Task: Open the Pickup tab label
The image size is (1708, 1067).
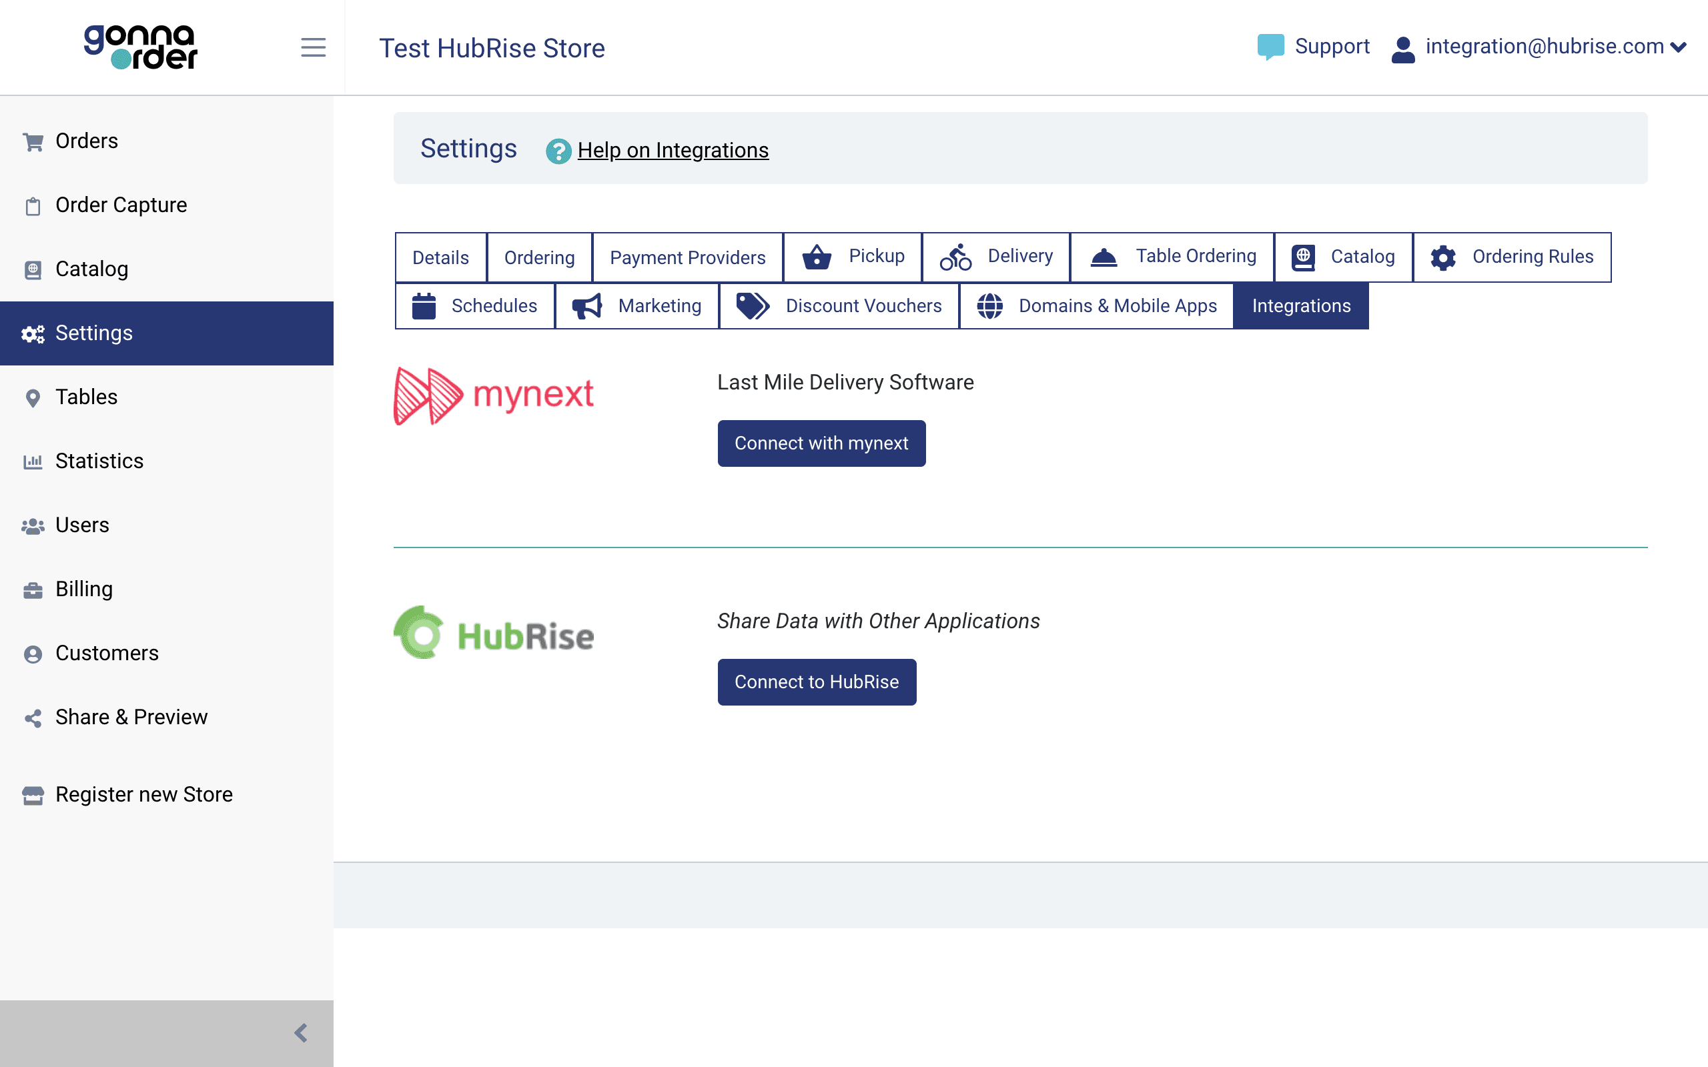Action: coord(877,255)
